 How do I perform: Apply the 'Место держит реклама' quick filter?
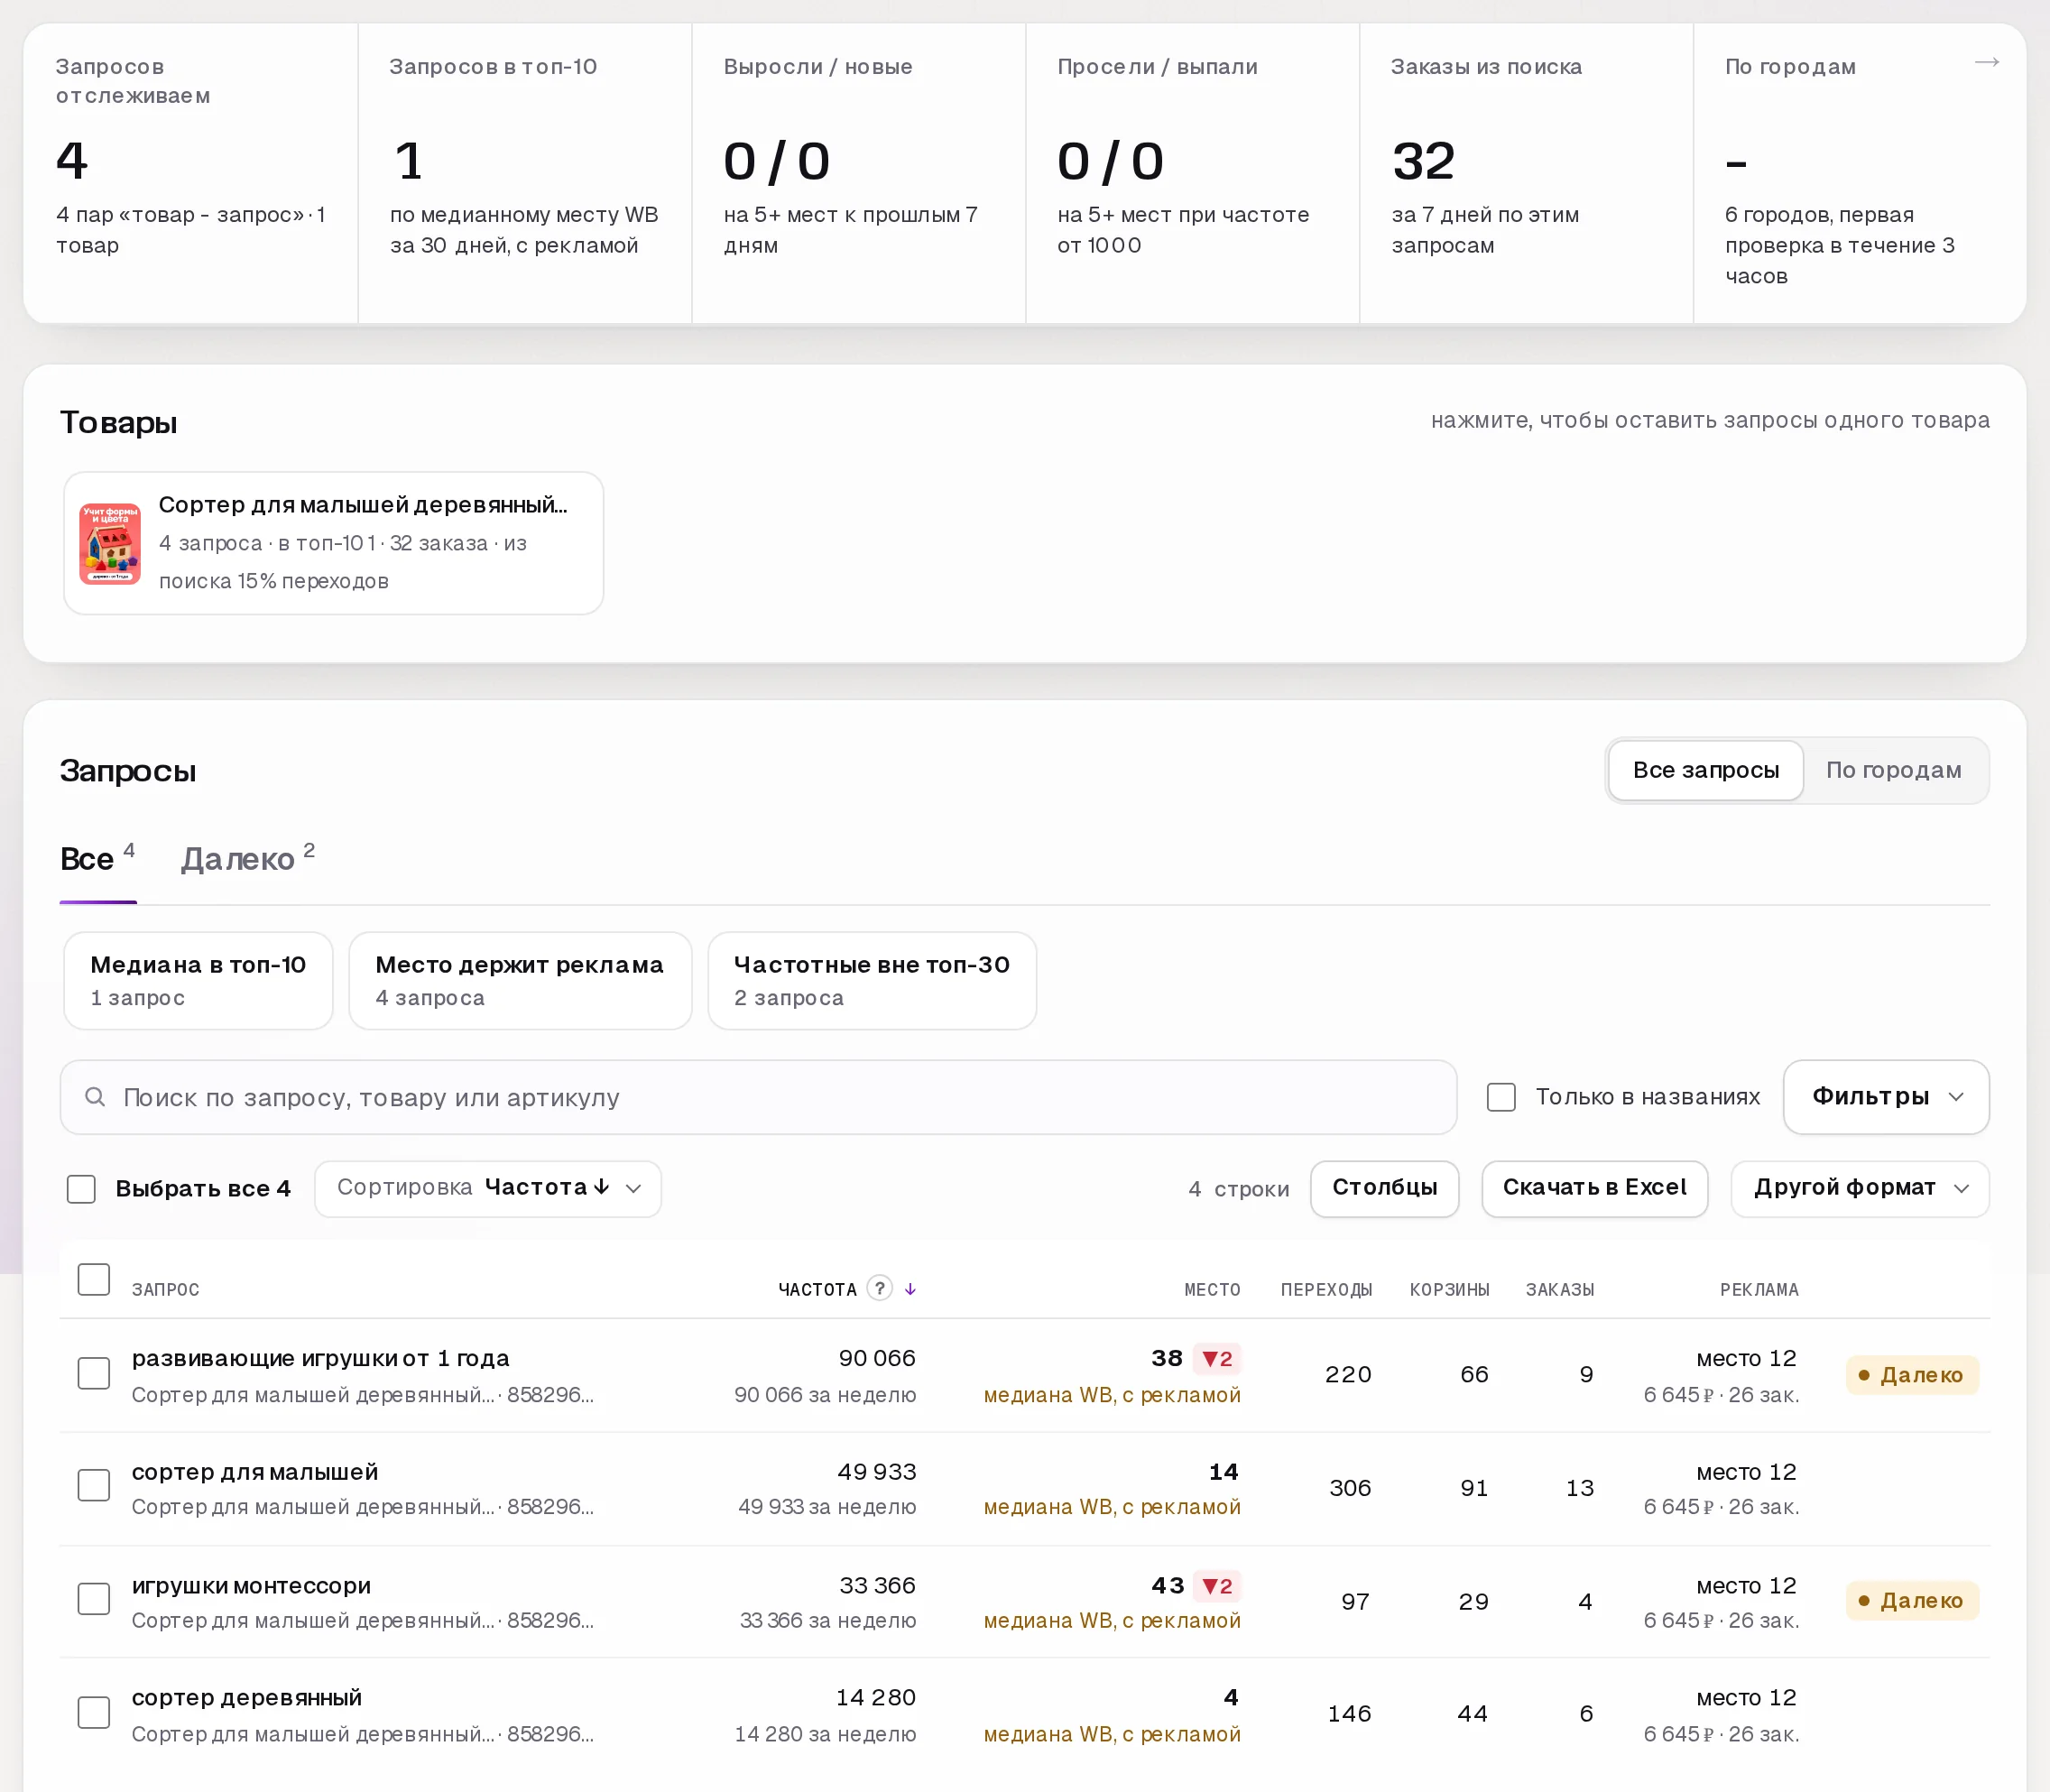519,980
